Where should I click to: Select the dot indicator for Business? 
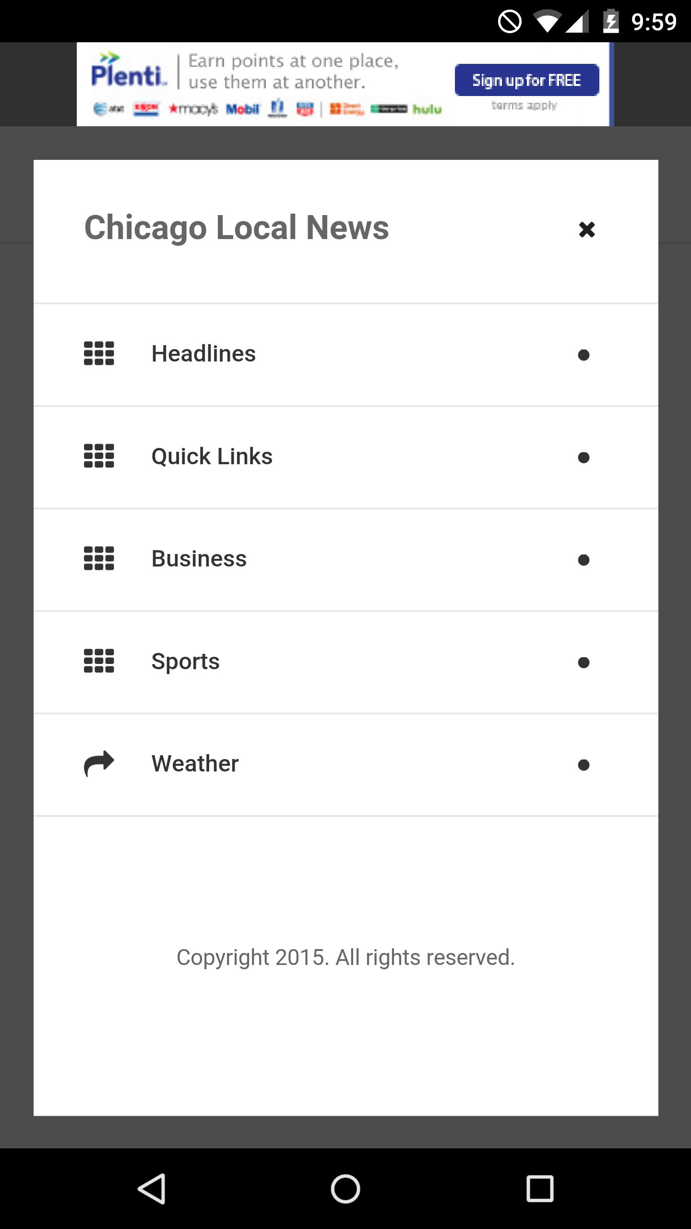[584, 560]
